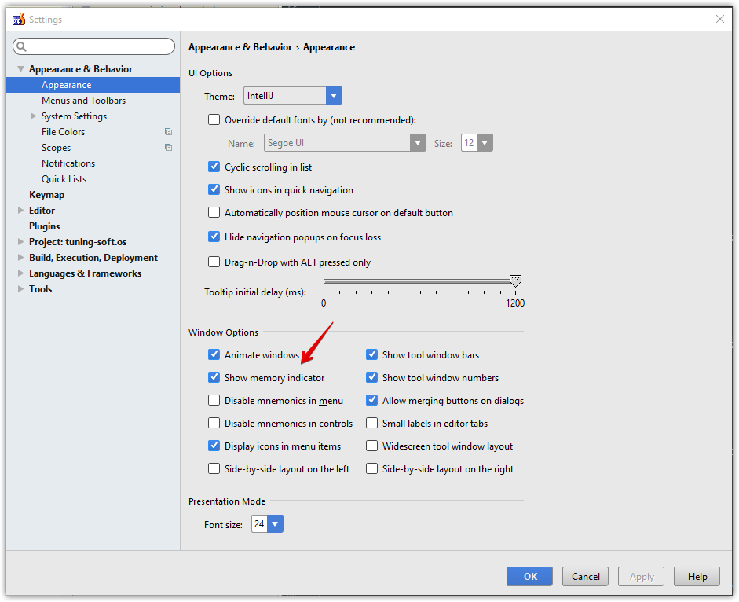Click the Scopes shortcut icon

point(168,147)
